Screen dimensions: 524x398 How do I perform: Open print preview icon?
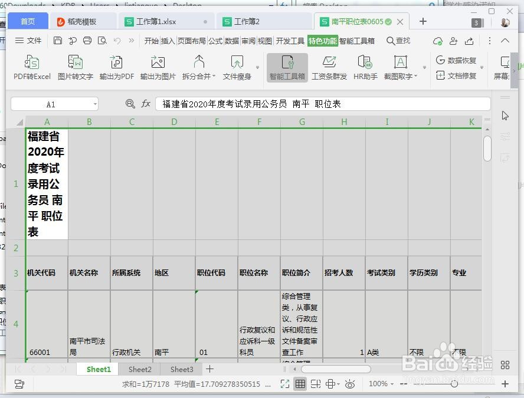[102, 41]
